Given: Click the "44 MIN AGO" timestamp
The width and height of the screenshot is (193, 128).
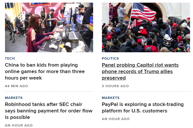Looking at the screenshot, I should [x=16, y=86].
